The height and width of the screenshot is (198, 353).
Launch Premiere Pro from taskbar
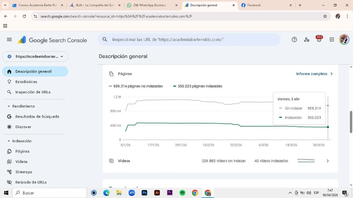click(x=170, y=193)
